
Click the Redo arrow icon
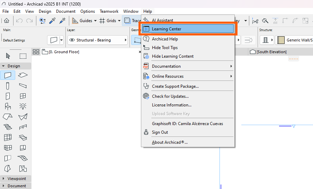click(x=29, y=20)
